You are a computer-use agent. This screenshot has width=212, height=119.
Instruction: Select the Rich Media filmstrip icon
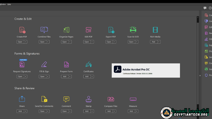point(155,30)
